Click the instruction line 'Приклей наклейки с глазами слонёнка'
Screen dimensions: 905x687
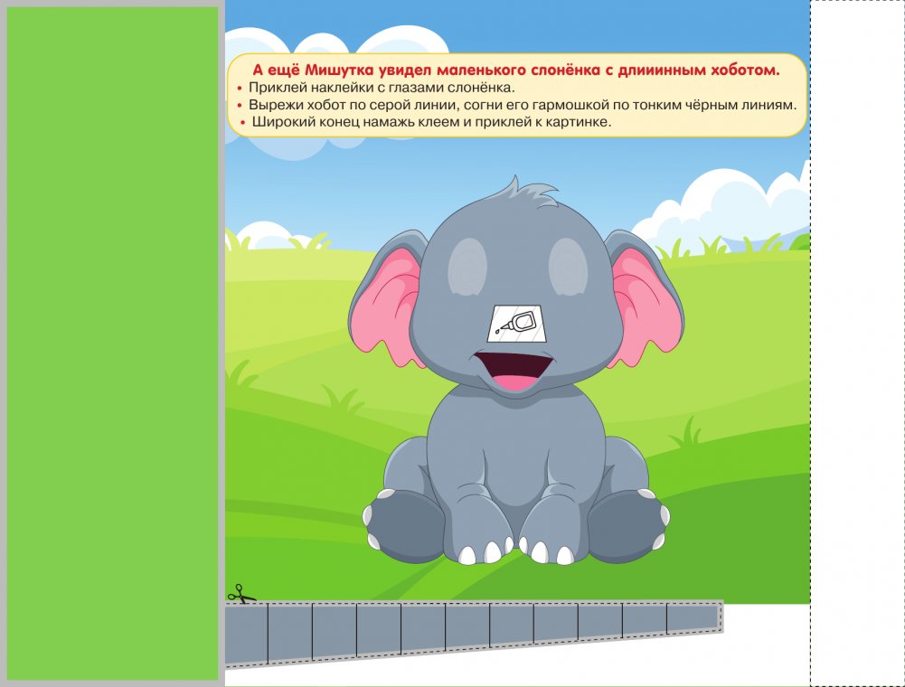pyautogui.click(x=382, y=88)
